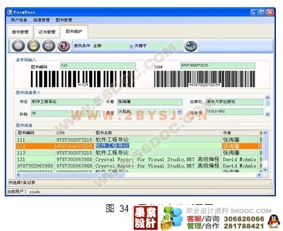The width and height of the screenshot is (283, 231).
Task: Open the 图书管理 menu
Action: tap(64, 20)
